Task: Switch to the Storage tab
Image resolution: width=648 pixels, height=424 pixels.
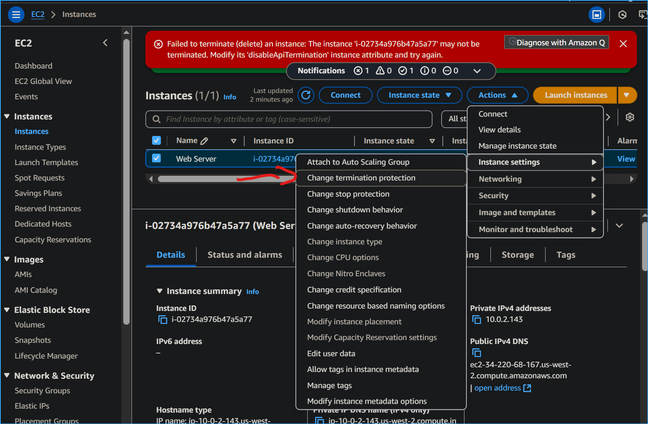Action: coord(517,255)
